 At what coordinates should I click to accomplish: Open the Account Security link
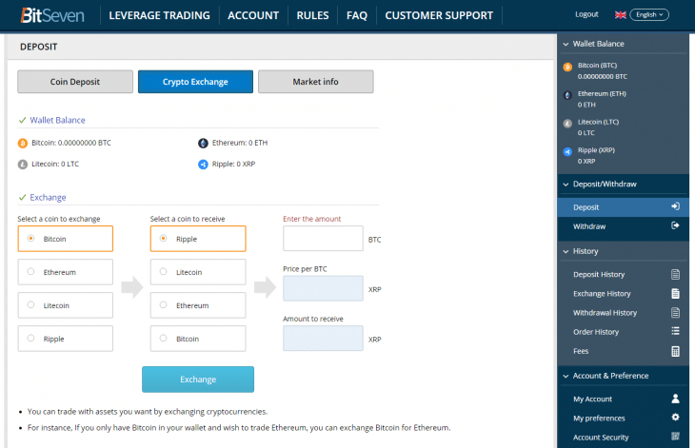click(601, 438)
